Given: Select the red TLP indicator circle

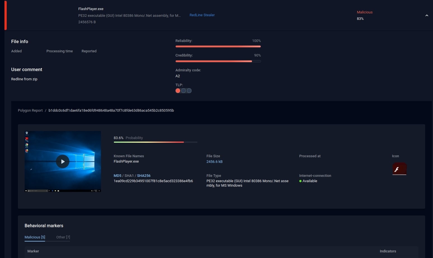Looking at the screenshot, I should click(178, 91).
